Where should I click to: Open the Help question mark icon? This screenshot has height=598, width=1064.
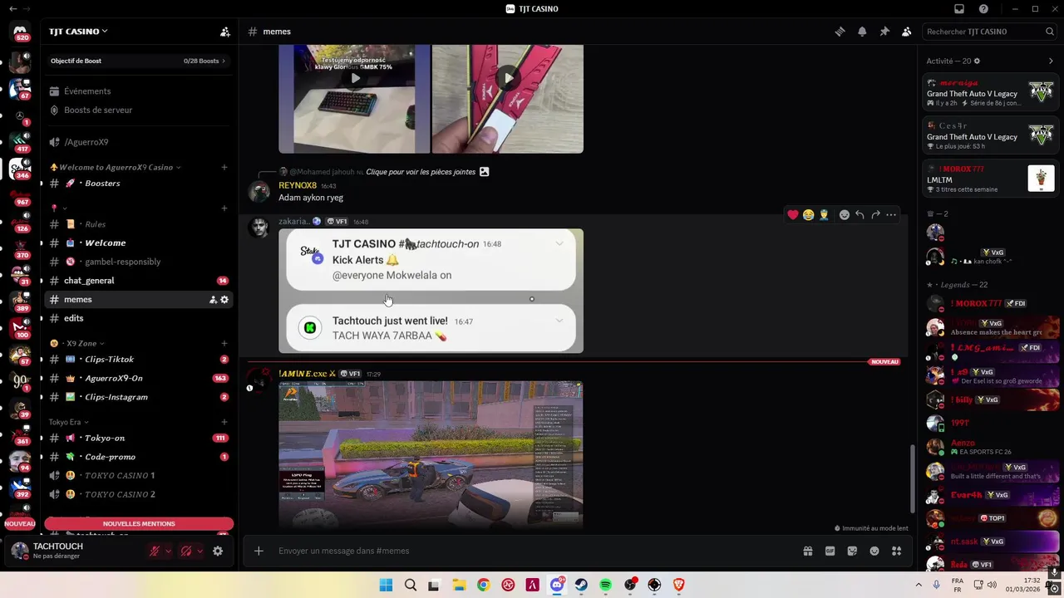coord(983,9)
